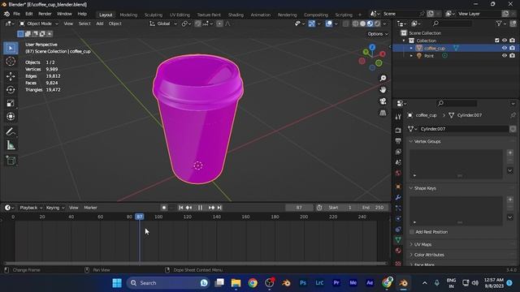Toggle the camera view icon

pos(383,101)
